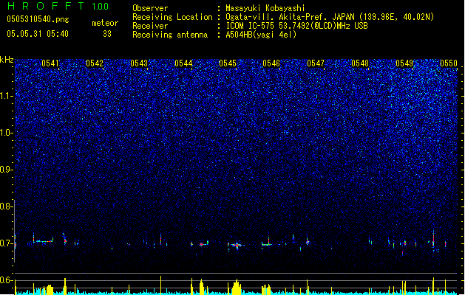Click the 1.1 kHz axis label

tap(7, 96)
